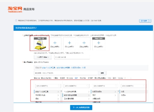Expand the chevron of 家务/地板清洁用具
Image resolution: width=154 pixels, height=112 pixels.
pyautogui.click(x=89, y=95)
